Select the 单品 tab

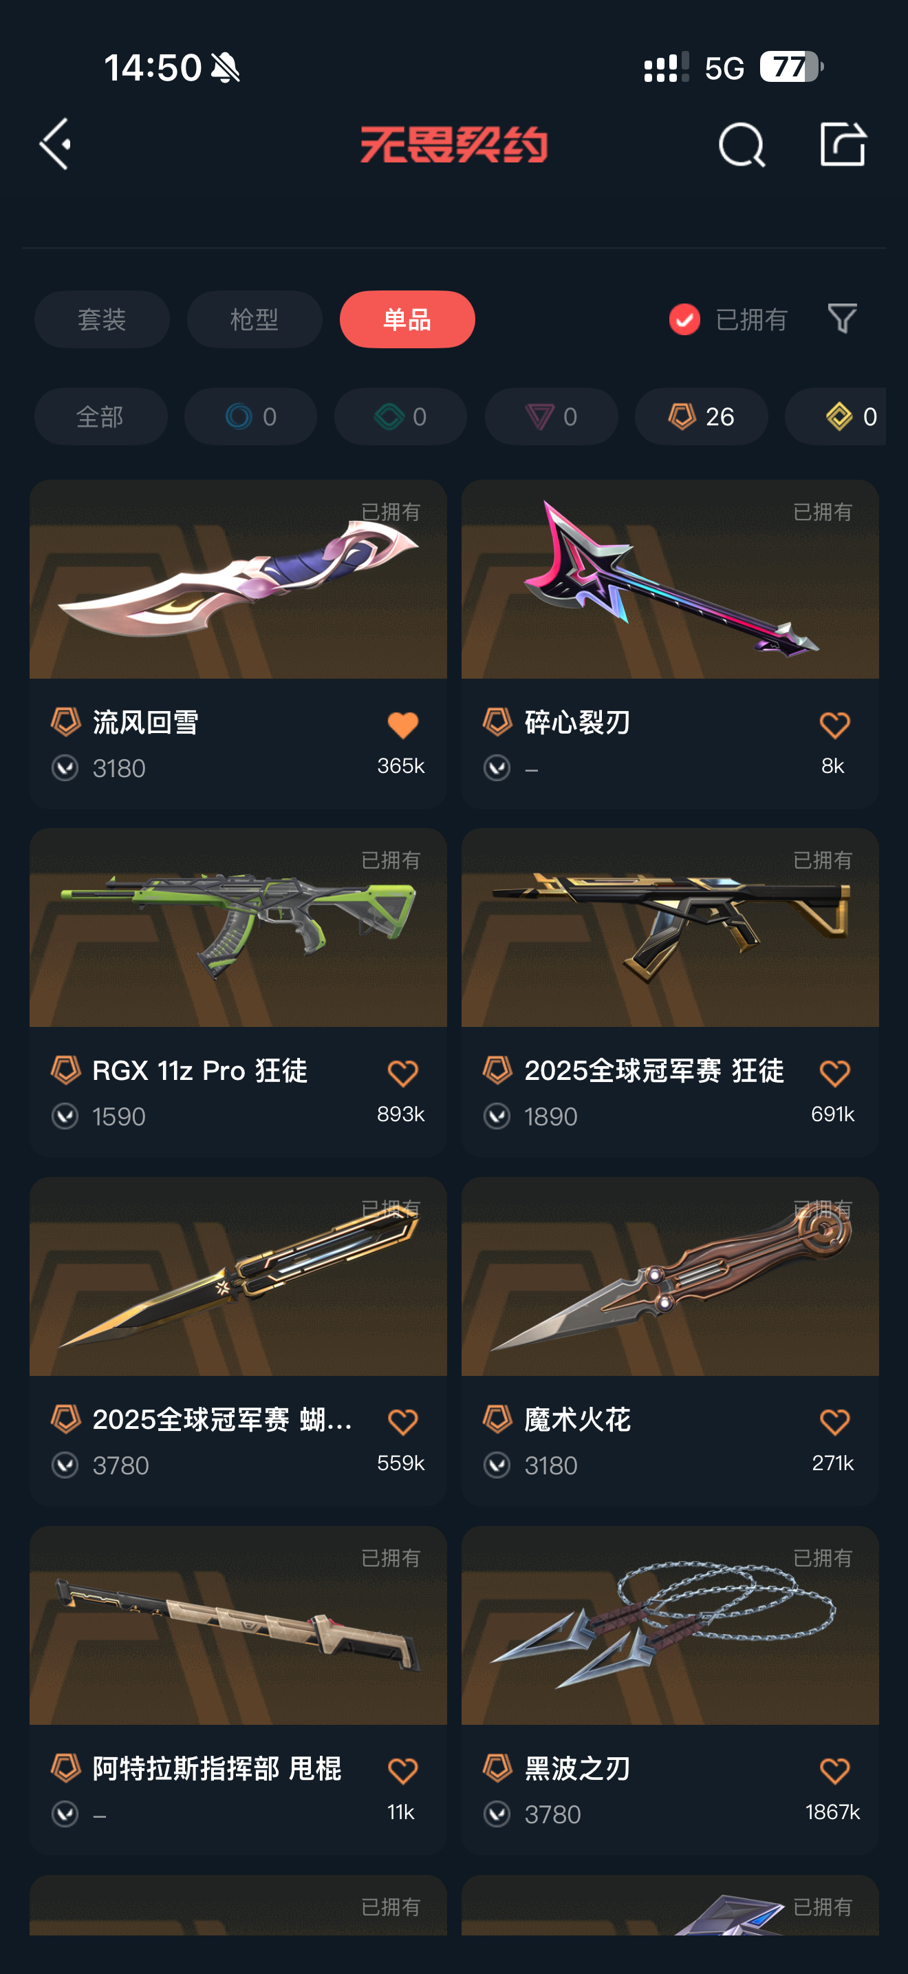[407, 319]
